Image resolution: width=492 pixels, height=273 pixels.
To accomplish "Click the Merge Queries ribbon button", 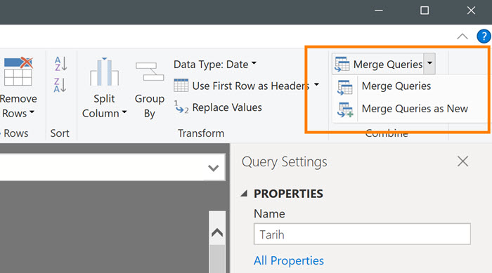I will (378, 64).
